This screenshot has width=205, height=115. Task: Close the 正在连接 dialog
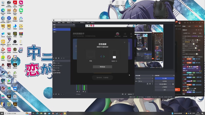click(125, 42)
